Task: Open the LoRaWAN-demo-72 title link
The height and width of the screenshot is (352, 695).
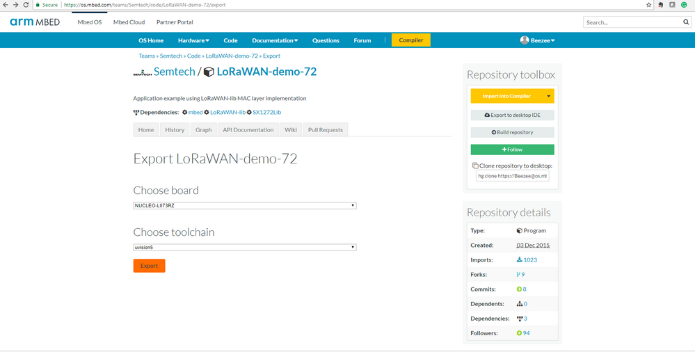Action: coord(266,72)
